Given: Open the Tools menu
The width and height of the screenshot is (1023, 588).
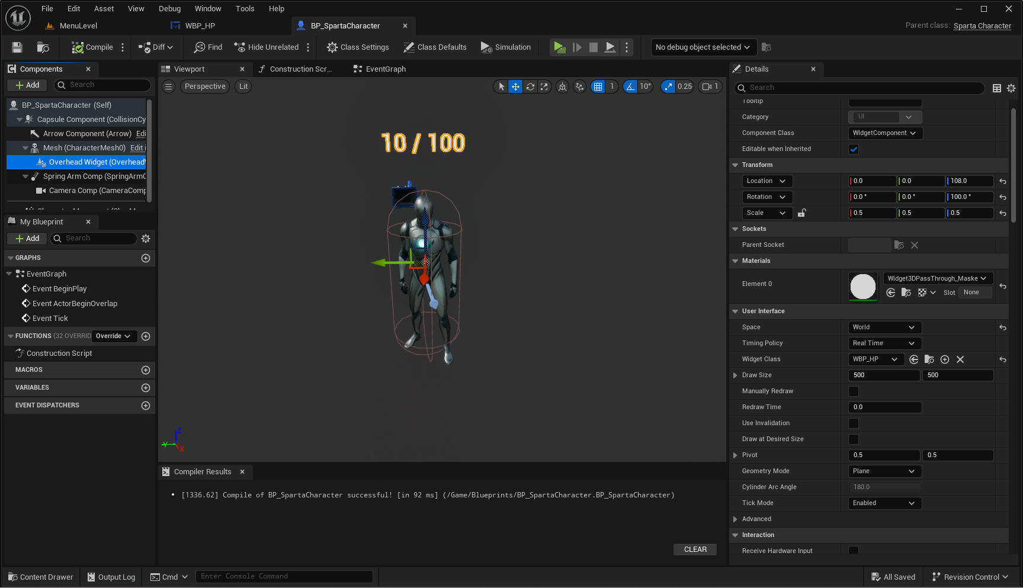Looking at the screenshot, I should point(245,9).
